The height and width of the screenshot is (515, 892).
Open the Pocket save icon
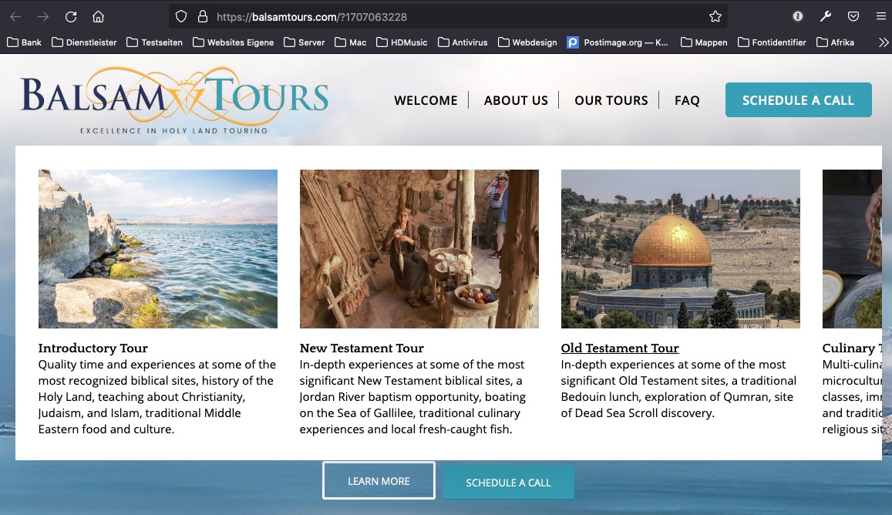[853, 16]
